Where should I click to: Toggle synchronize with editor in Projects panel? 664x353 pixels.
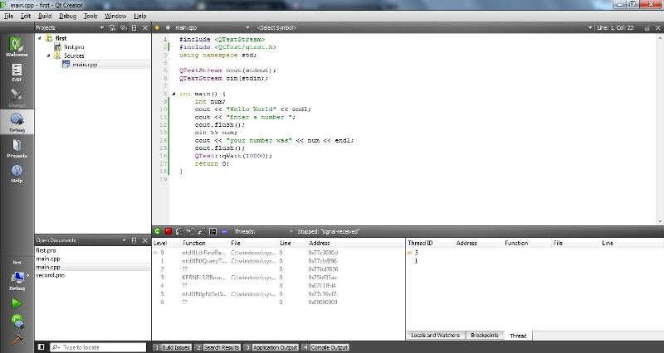pyautogui.click(x=123, y=27)
